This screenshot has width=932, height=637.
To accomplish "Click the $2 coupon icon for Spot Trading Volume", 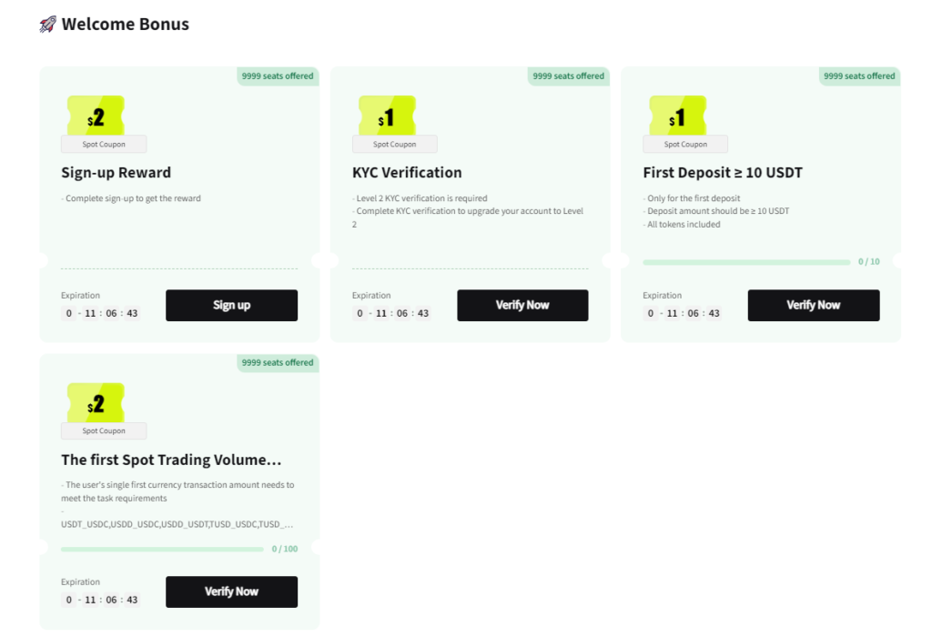I will click(96, 403).
